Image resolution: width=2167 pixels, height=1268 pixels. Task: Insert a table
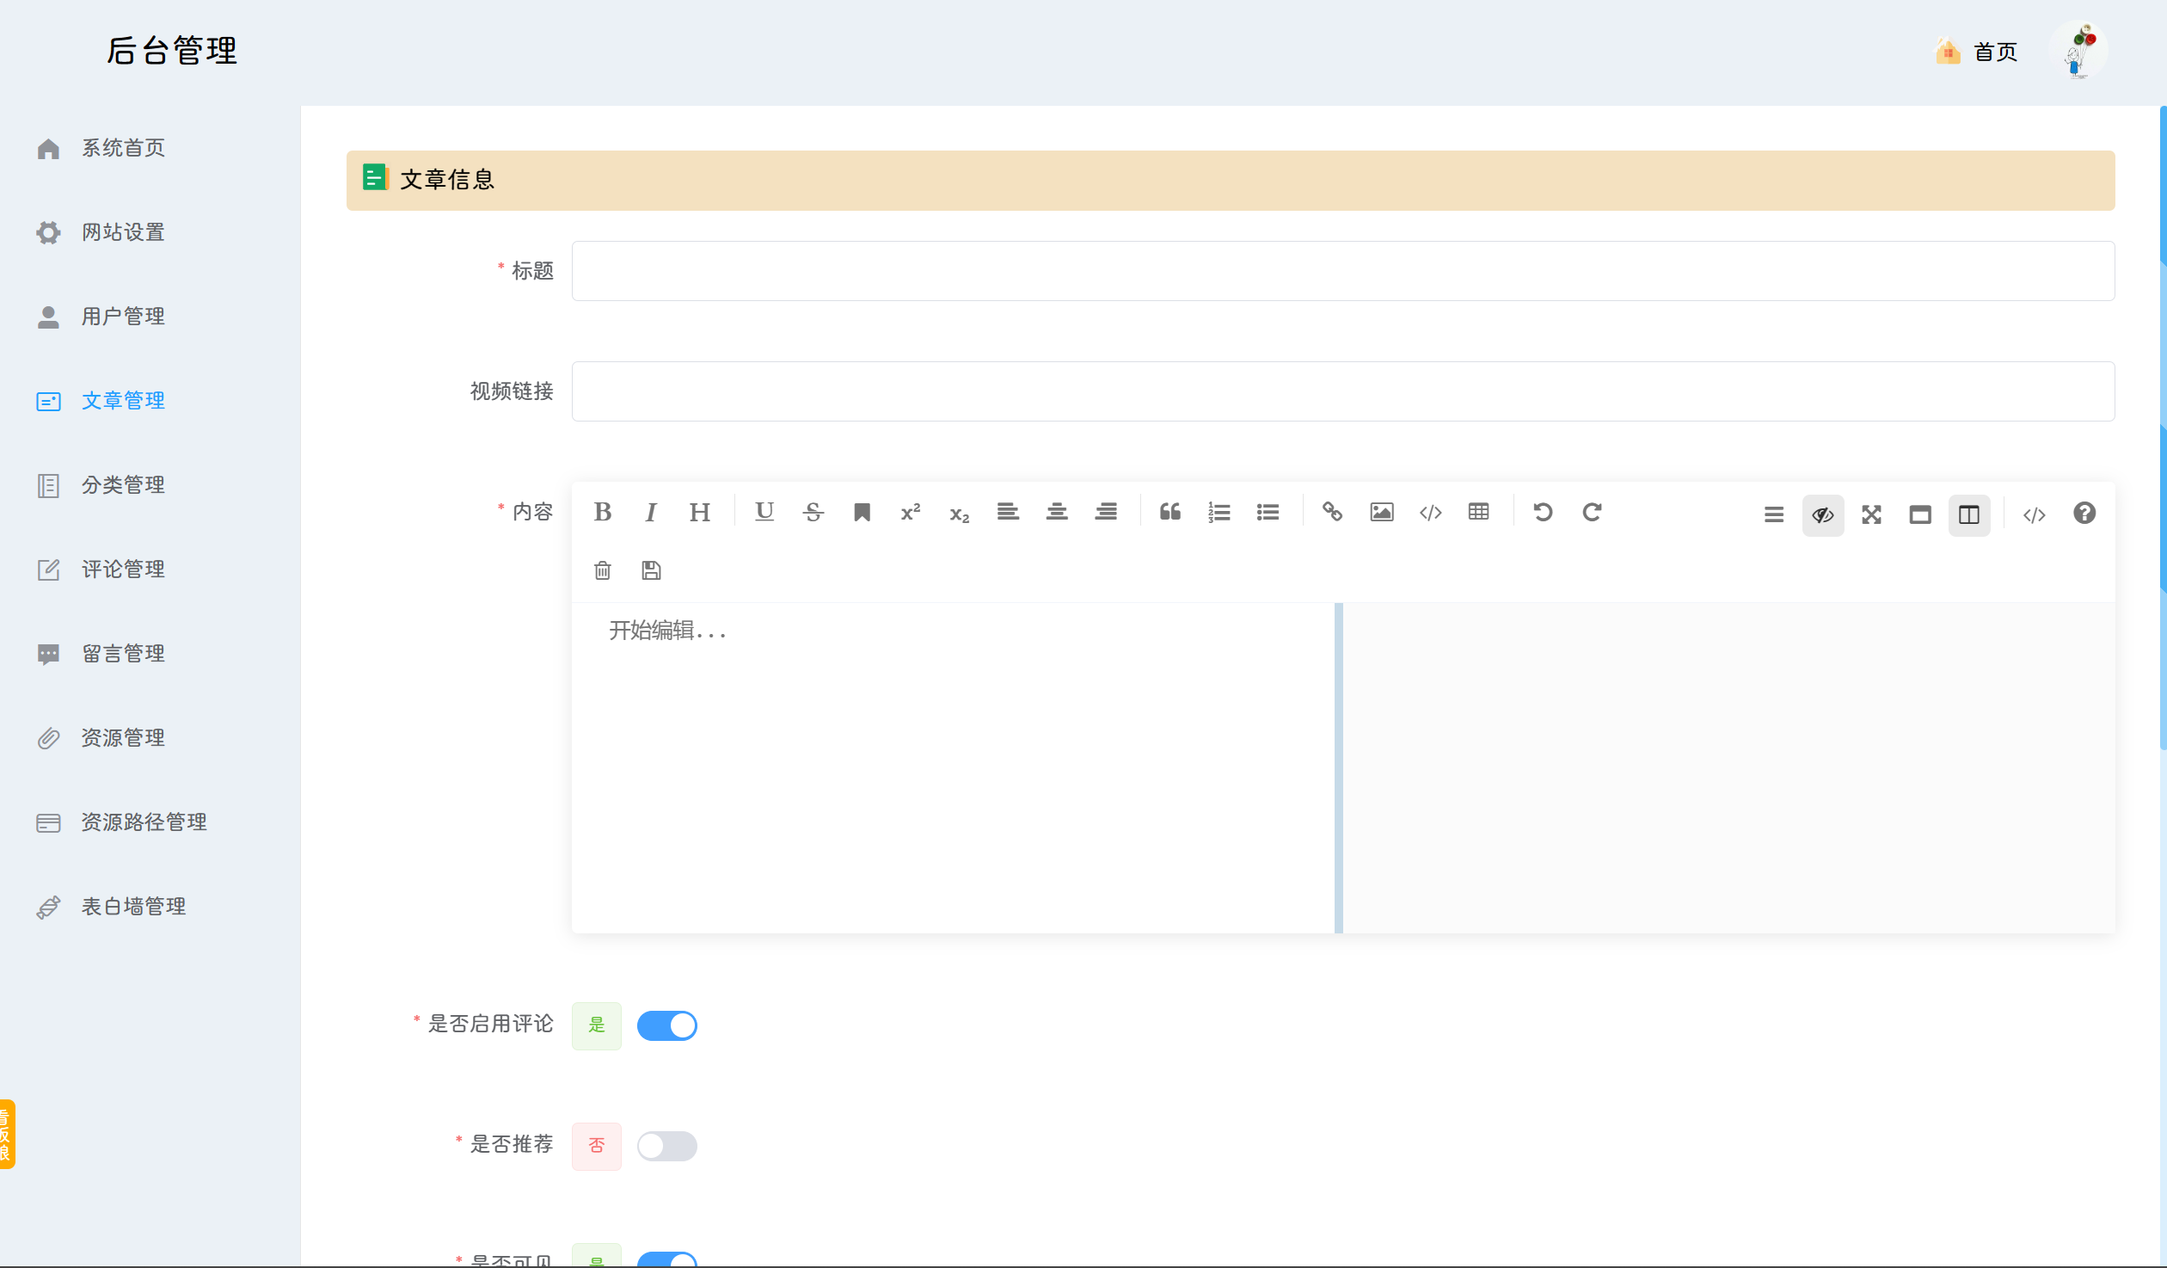(x=1479, y=512)
